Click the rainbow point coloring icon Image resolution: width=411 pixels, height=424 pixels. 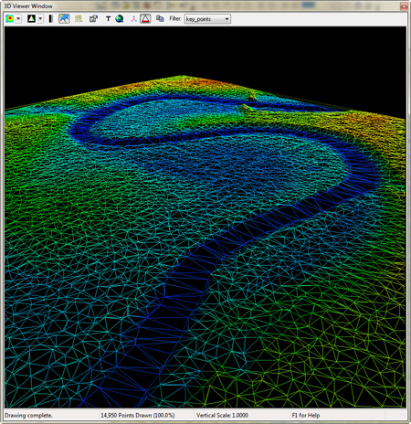10,19
